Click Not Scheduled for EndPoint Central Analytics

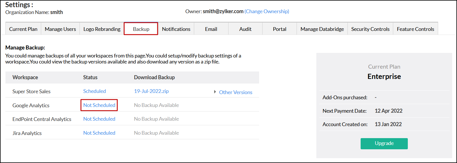tap(99, 119)
